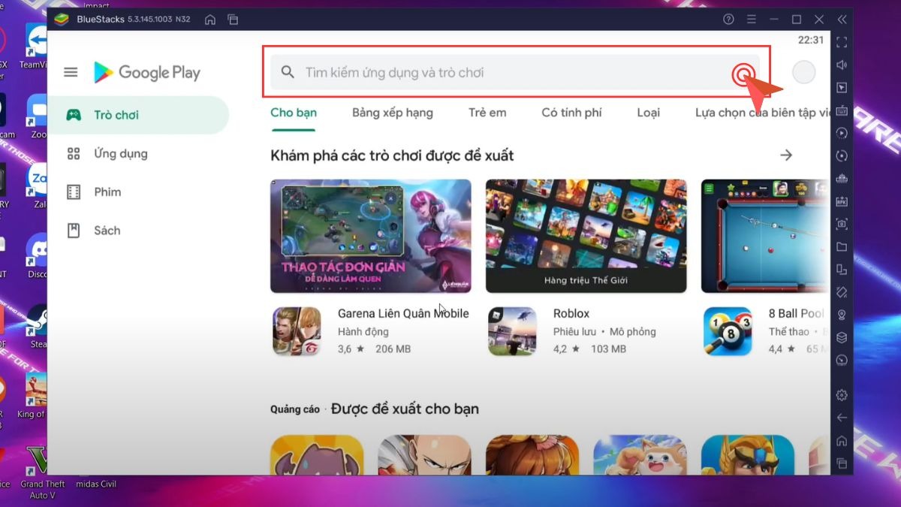The height and width of the screenshot is (507, 901).
Task: Open BlueStacks settings gear icon
Action: tap(842, 395)
